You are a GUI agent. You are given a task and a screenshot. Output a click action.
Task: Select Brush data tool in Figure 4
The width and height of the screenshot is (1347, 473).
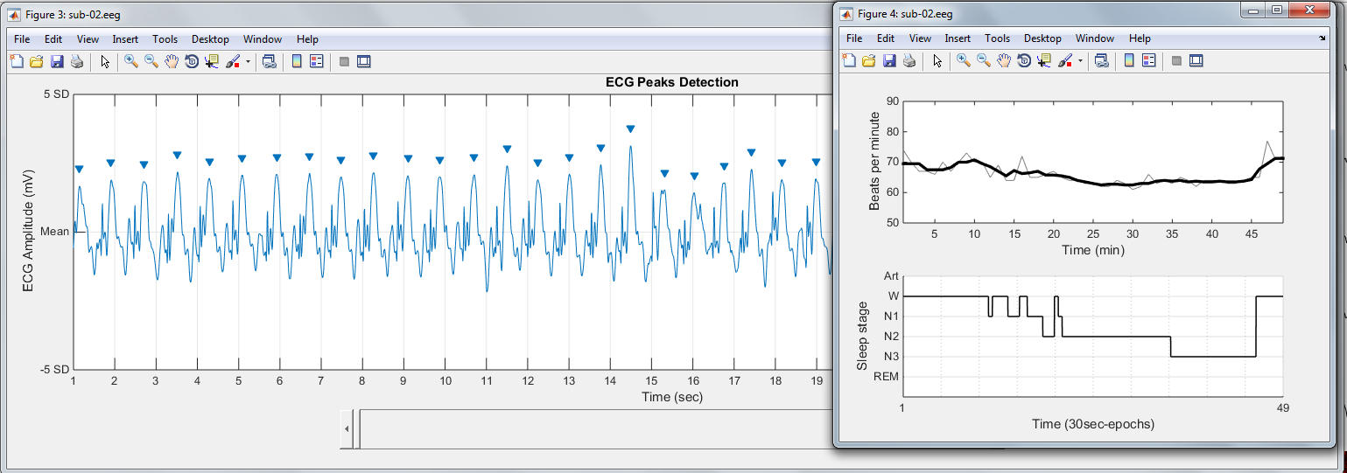point(1065,60)
